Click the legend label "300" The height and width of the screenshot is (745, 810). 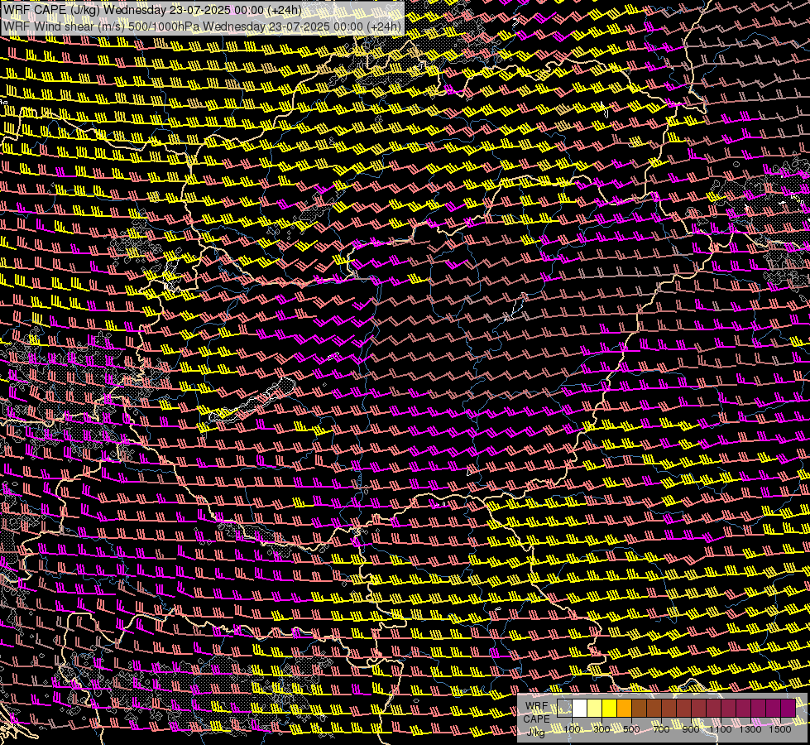[x=602, y=729]
